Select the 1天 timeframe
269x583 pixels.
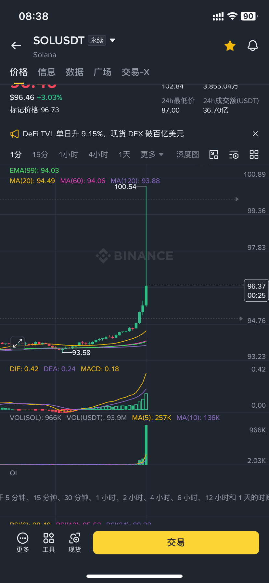[124, 155]
